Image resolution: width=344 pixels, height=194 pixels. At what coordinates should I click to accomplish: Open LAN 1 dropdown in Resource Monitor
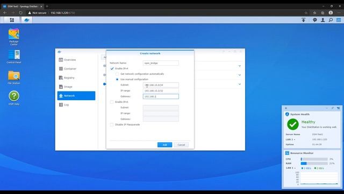coord(291,168)
